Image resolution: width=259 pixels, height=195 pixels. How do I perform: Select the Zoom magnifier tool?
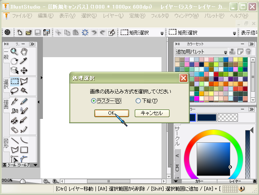pyautogui.click(x=15, y=51)
